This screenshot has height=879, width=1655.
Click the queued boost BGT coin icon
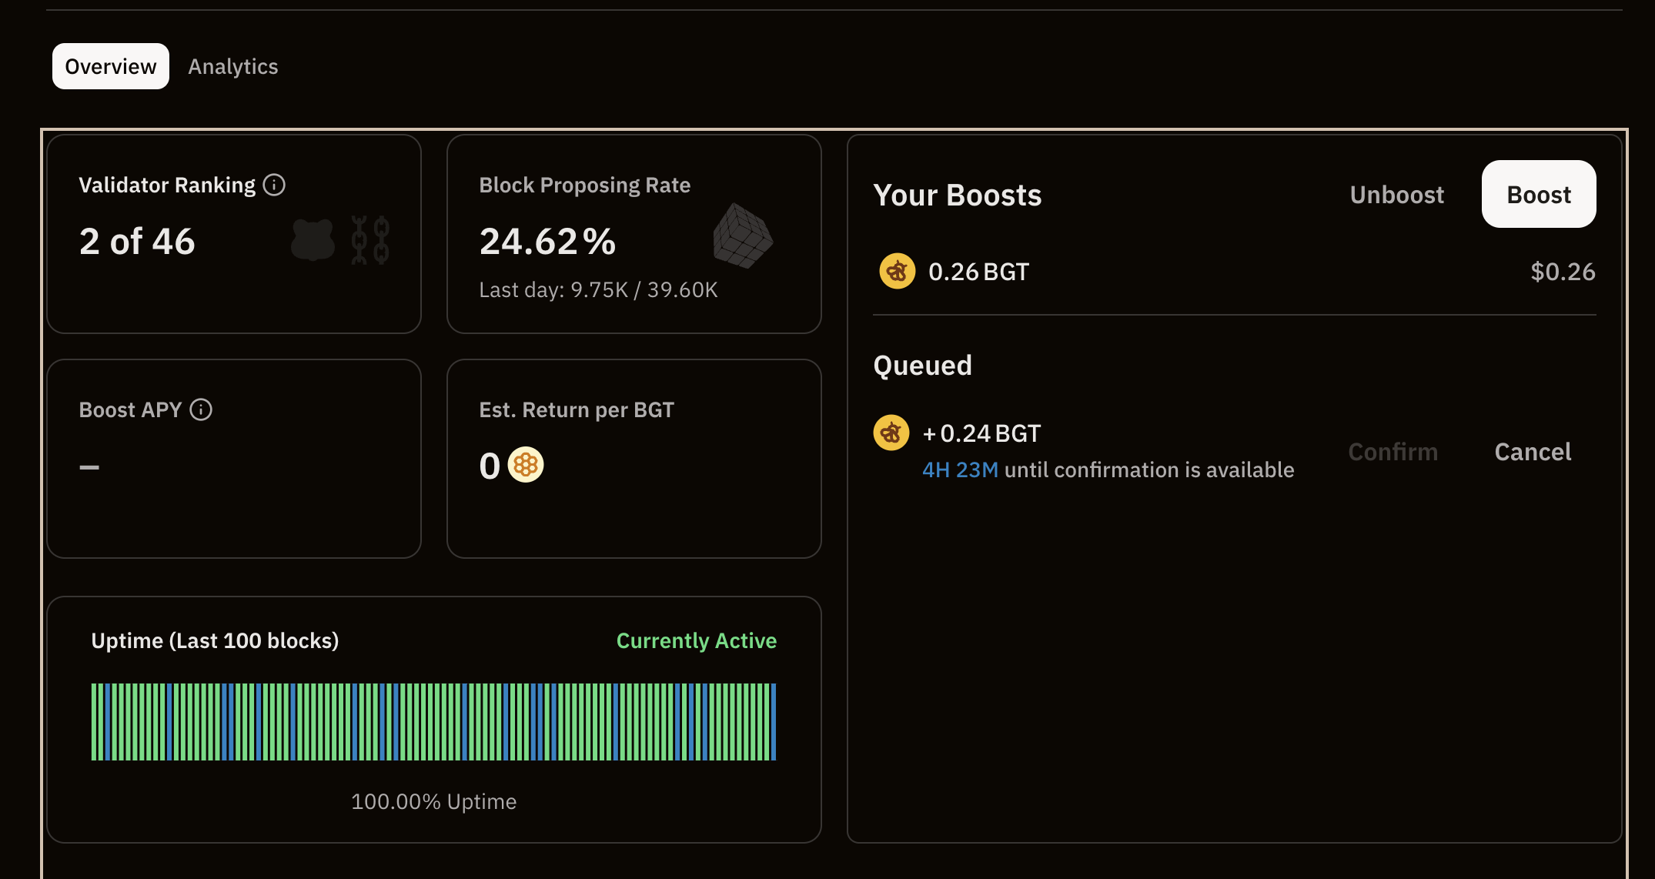(891, 433)
